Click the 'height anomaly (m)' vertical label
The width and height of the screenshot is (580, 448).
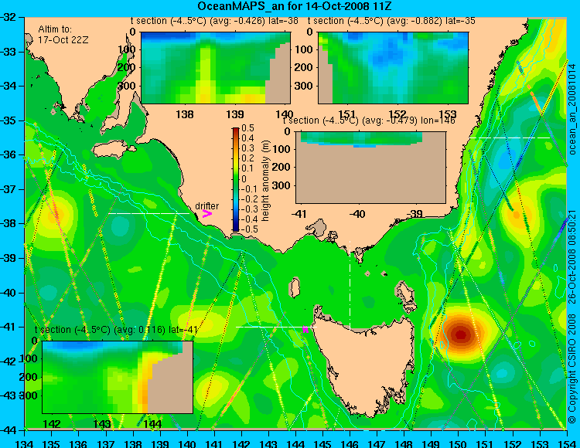(264, 181)
